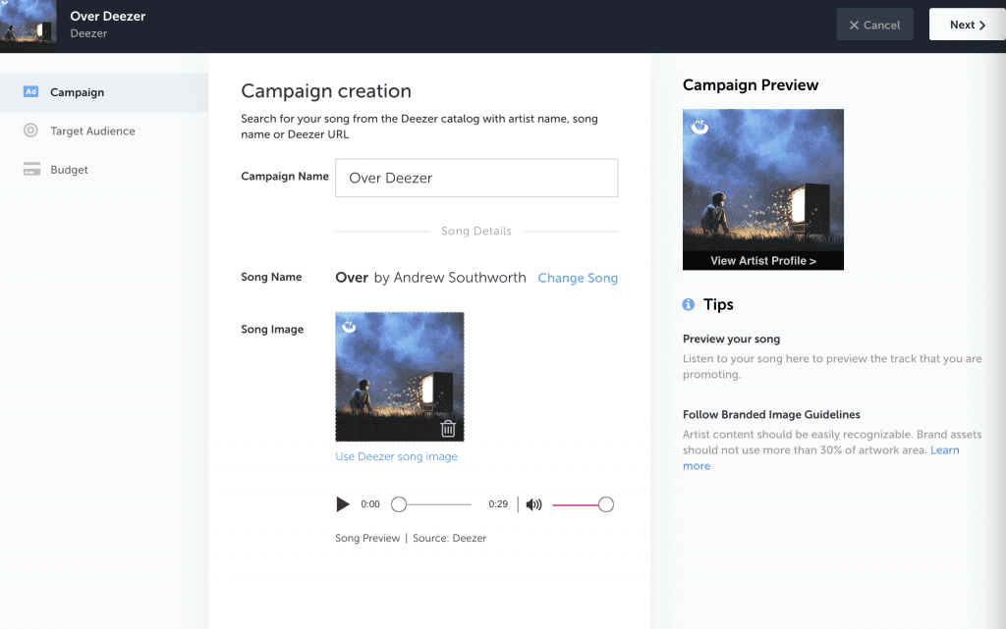Click the Campaign Preview artwork image
This screenshot has height=629, width=1006.
tap(762, 189)
